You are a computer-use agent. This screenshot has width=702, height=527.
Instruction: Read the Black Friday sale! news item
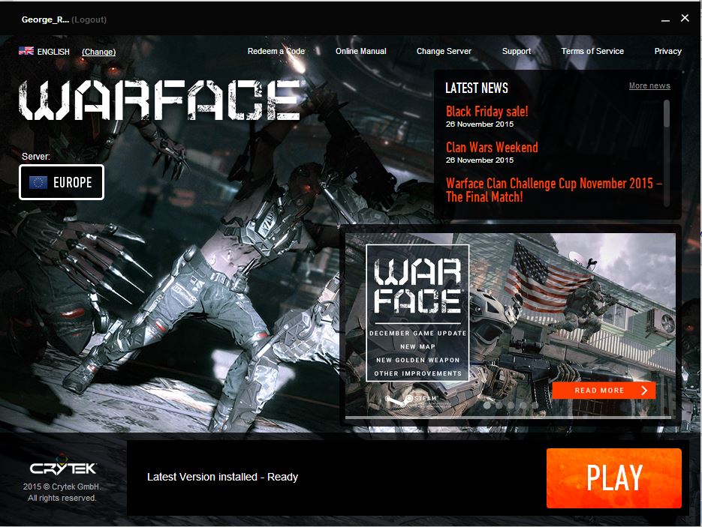[x=487, y=111]
